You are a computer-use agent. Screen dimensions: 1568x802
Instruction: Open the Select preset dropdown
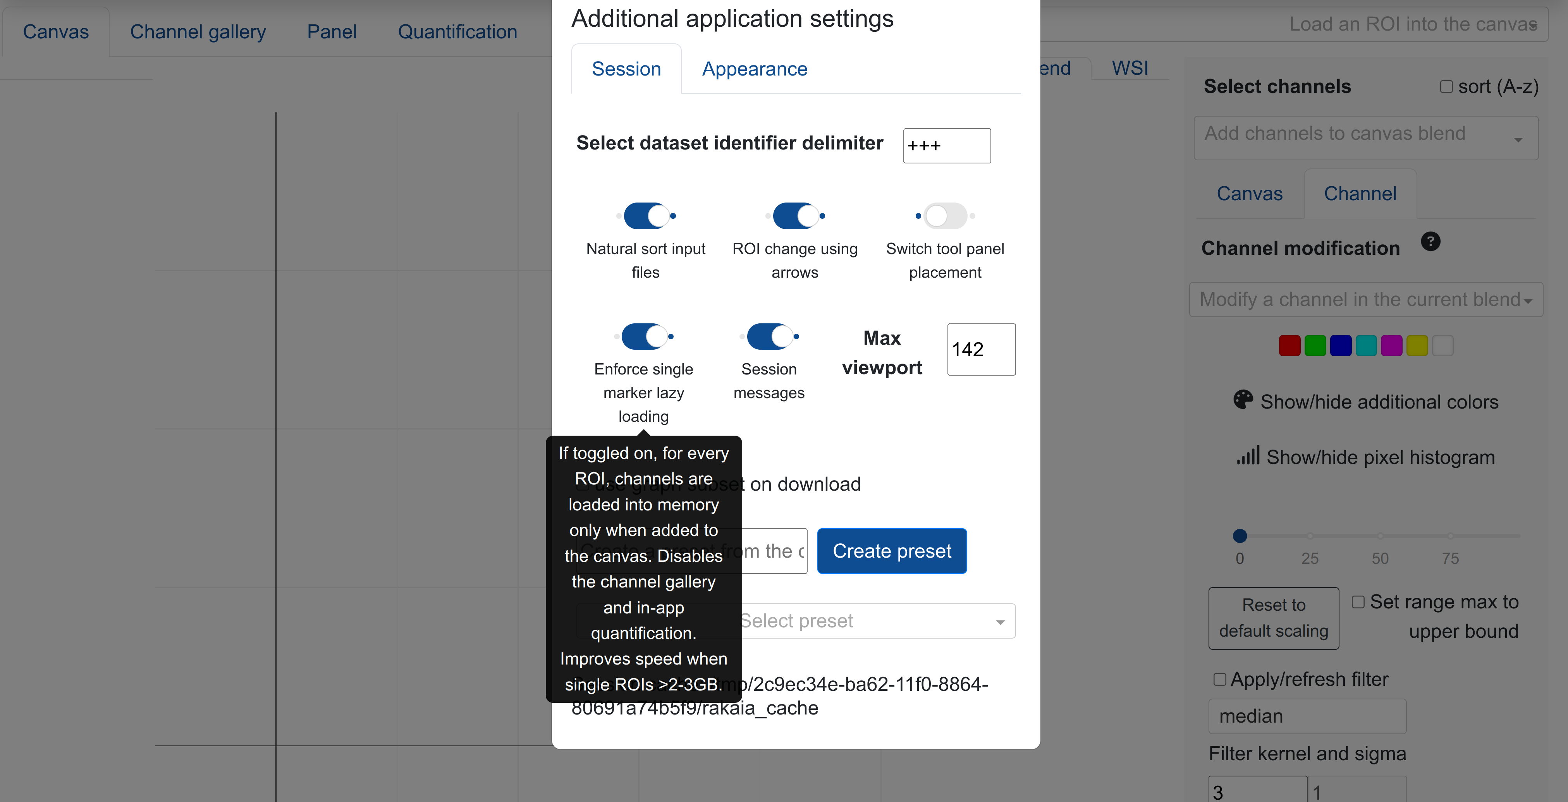coord(877,621)
